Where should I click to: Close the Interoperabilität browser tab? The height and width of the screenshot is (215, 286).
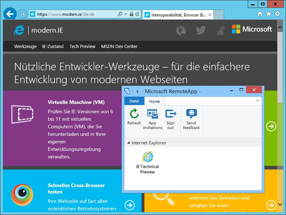pos(210,15)
